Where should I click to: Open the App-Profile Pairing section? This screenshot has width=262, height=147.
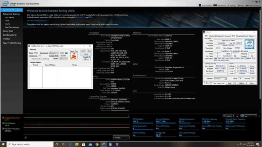12,43
